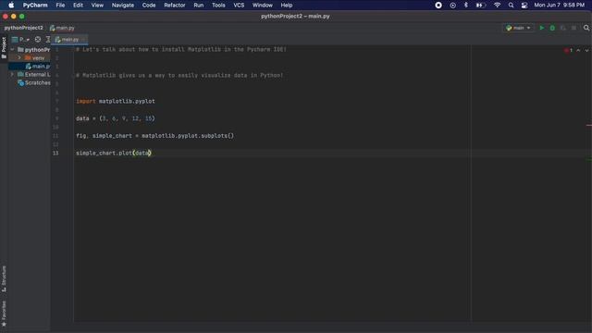This screenshot has width=592, height=333.
Task: Open the Project view selector dropdown
Action: [x=20, y=39]
